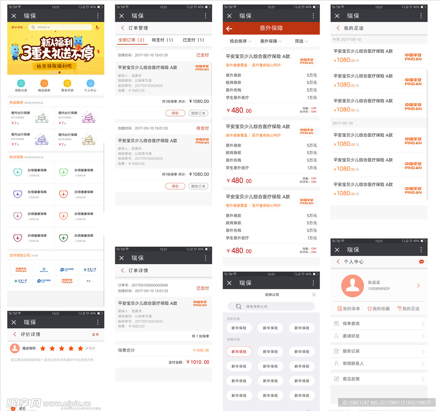Tap the 保单查询 row icon
The image size is (440, 411).
point(336,324)
